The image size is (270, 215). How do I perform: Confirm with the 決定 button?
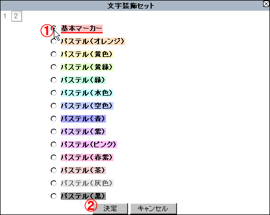point(110,209)
